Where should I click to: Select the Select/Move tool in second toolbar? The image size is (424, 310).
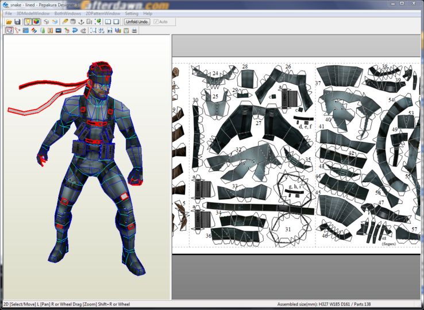9,30
